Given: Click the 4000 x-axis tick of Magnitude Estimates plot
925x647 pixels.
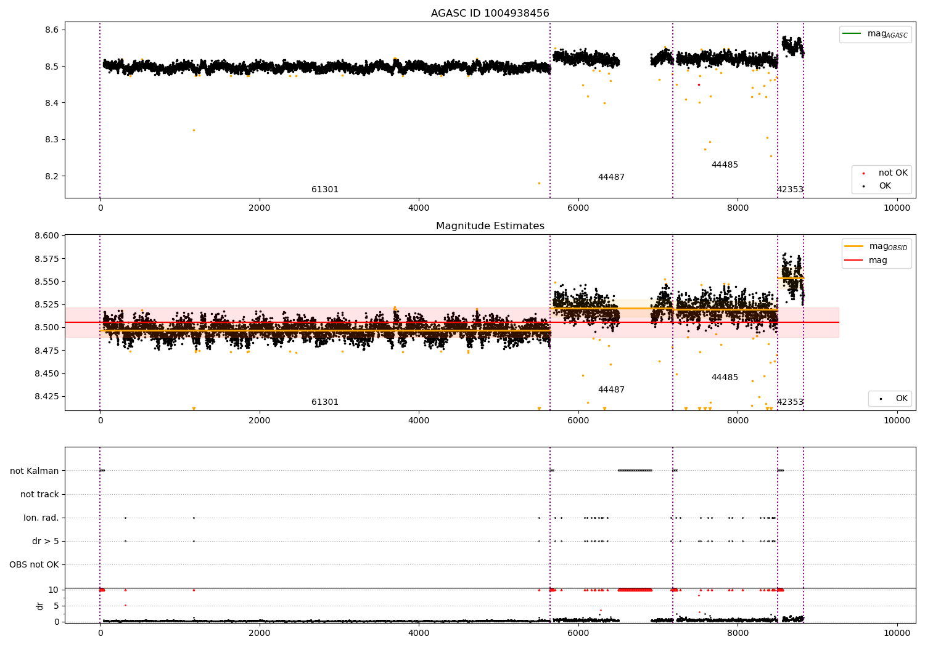Looking at the screenshot, I should [419, 421].
